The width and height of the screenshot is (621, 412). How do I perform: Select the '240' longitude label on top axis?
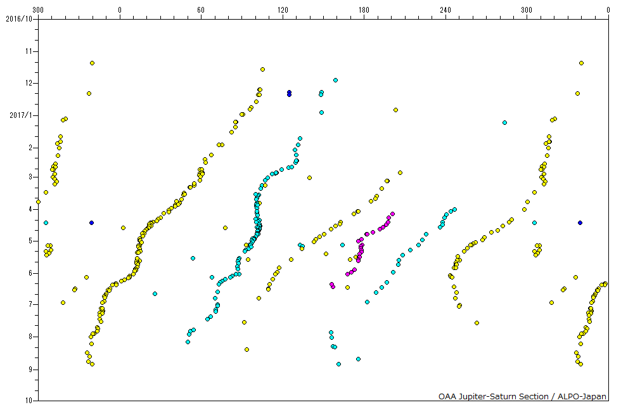tap(445, 10)
